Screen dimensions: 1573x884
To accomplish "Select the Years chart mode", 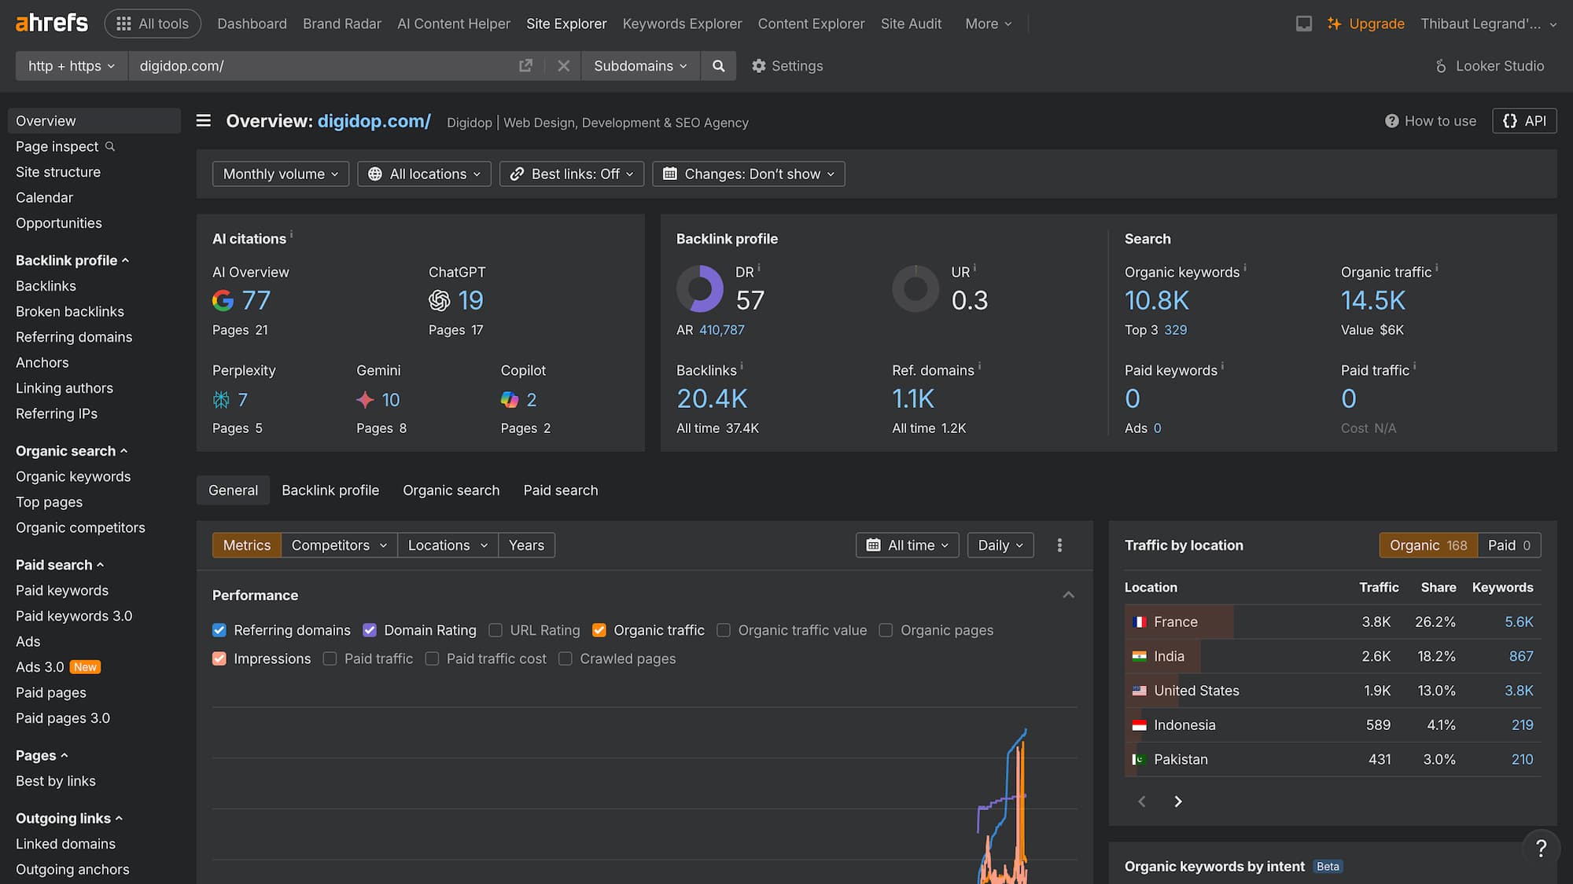I will click(x=526, y=545).
